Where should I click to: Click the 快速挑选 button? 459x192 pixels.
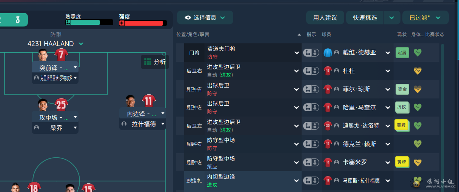click(x=365, y=17)
